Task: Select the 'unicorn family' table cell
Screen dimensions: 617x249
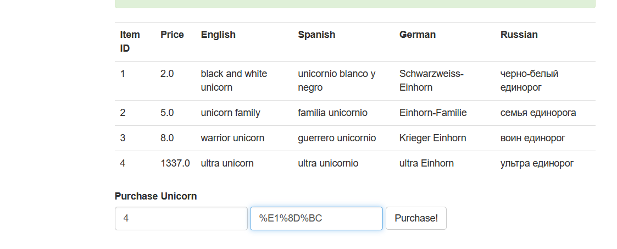Action: pyautogui.click(x=230, y=113)
